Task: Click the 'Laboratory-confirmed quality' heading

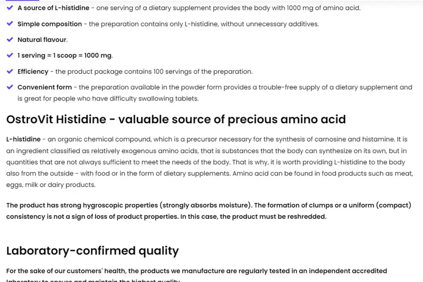Action: pyautogui.click(x=92, y=251)
